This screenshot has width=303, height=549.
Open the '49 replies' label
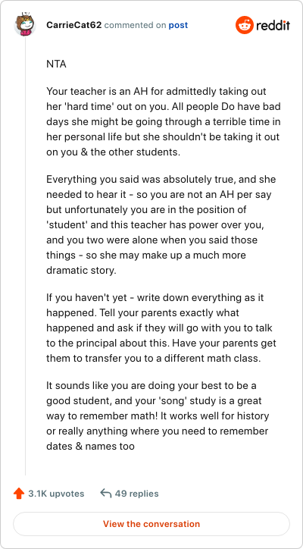point(136,494)
